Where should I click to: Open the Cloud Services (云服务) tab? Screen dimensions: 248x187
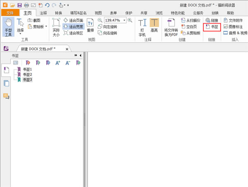click(198, 13)
